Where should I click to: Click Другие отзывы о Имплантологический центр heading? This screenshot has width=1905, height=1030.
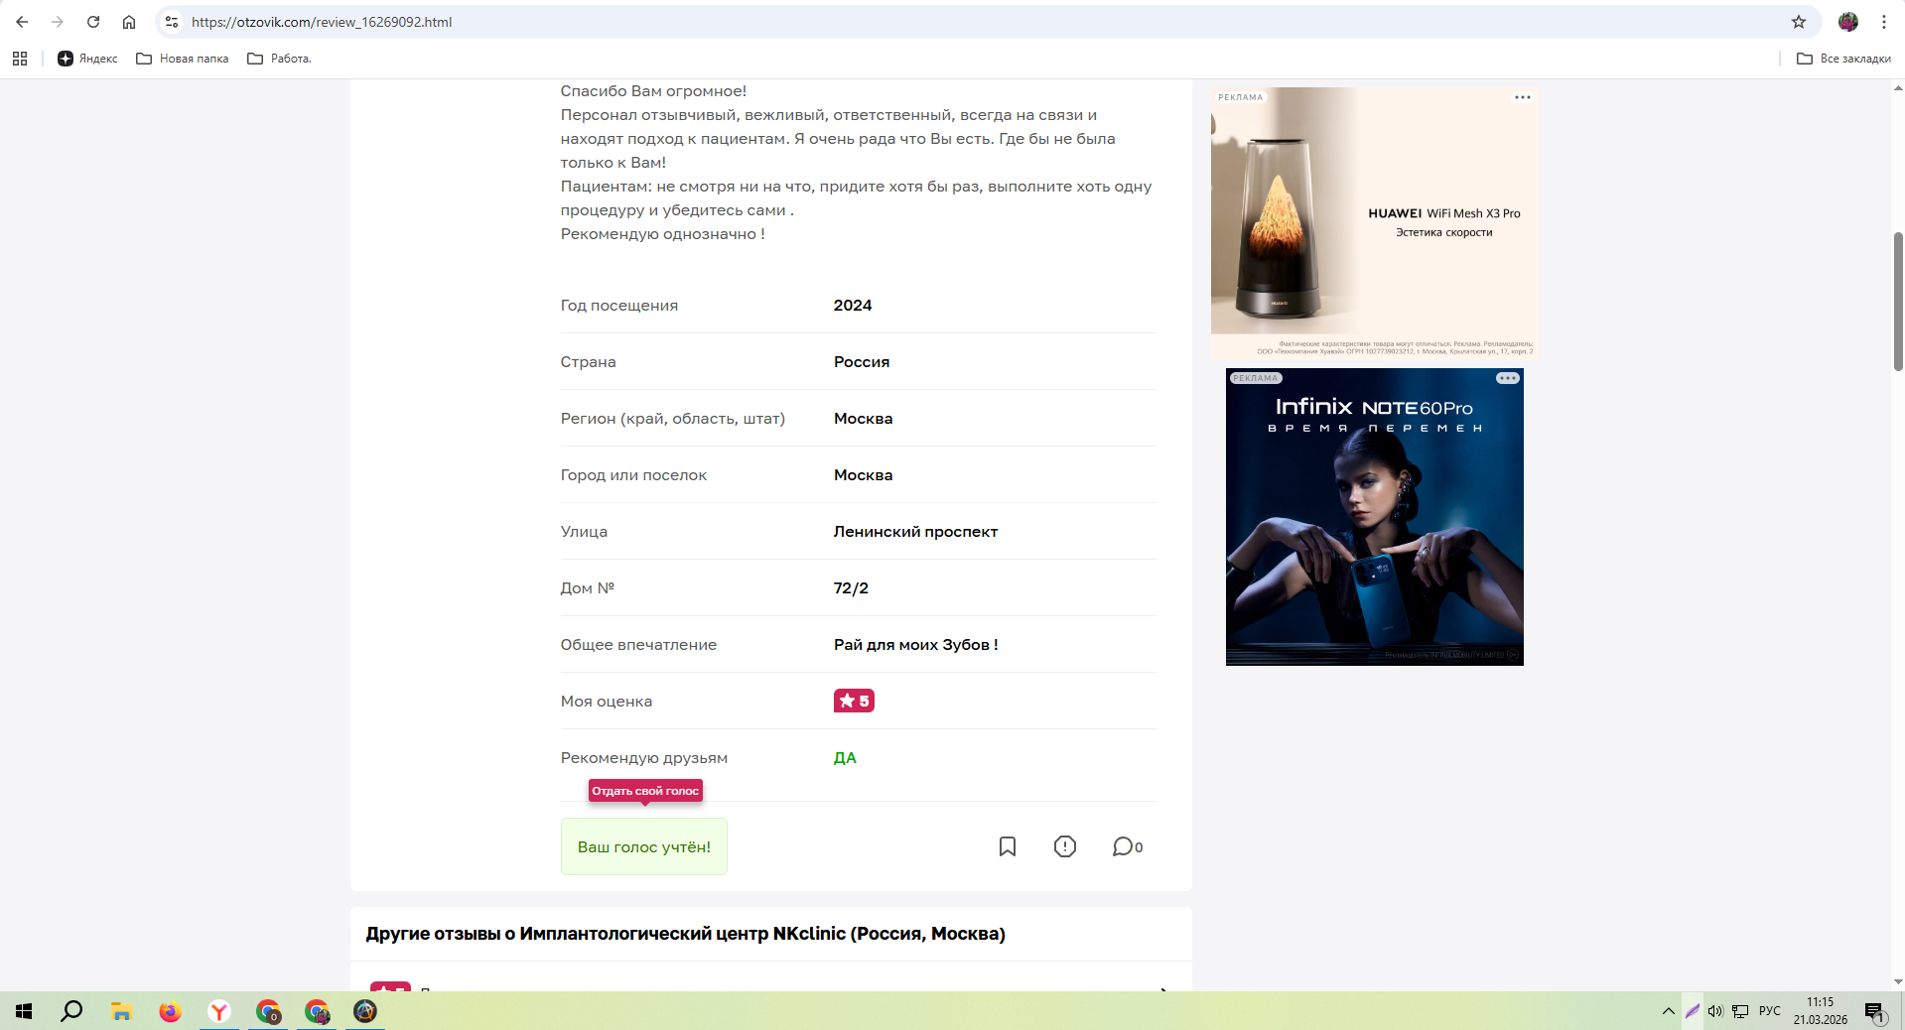pos(686,934)
